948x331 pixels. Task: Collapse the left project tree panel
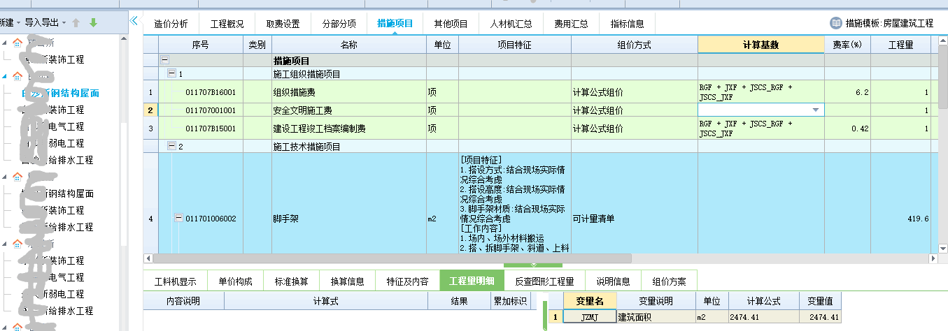coord(134,22)
